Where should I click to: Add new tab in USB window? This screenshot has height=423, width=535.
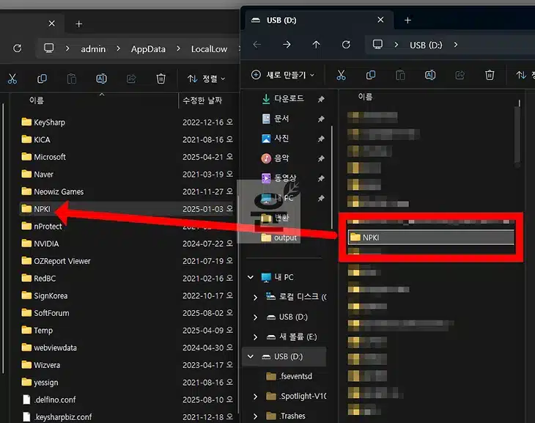[x=407, y=20]
